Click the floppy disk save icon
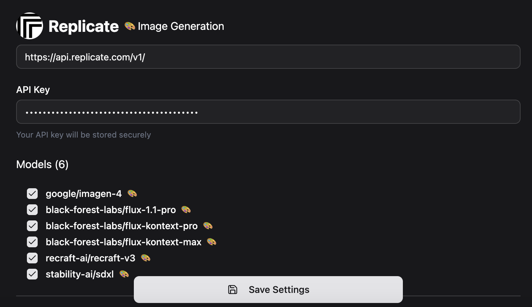The height and width of the screenshot is (307, 532). pos(233,290)
